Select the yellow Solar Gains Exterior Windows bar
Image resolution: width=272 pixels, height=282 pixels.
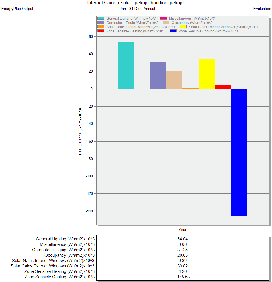(x=206, y=74)
